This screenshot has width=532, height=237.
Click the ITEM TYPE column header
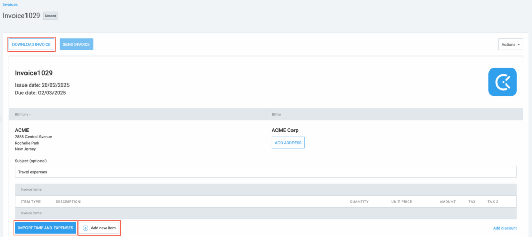pyautogui.click(x=31, y=202)
